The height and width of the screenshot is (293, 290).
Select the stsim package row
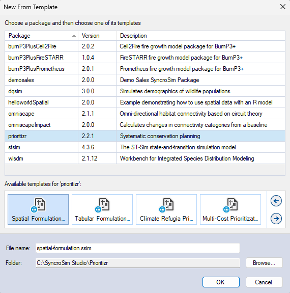(145, 147)
